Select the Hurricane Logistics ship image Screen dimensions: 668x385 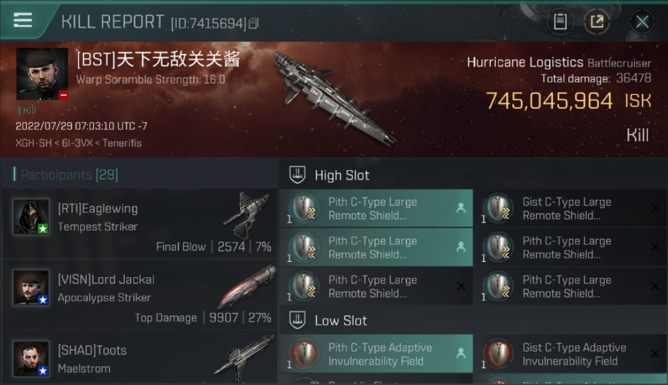pos(335,98)
